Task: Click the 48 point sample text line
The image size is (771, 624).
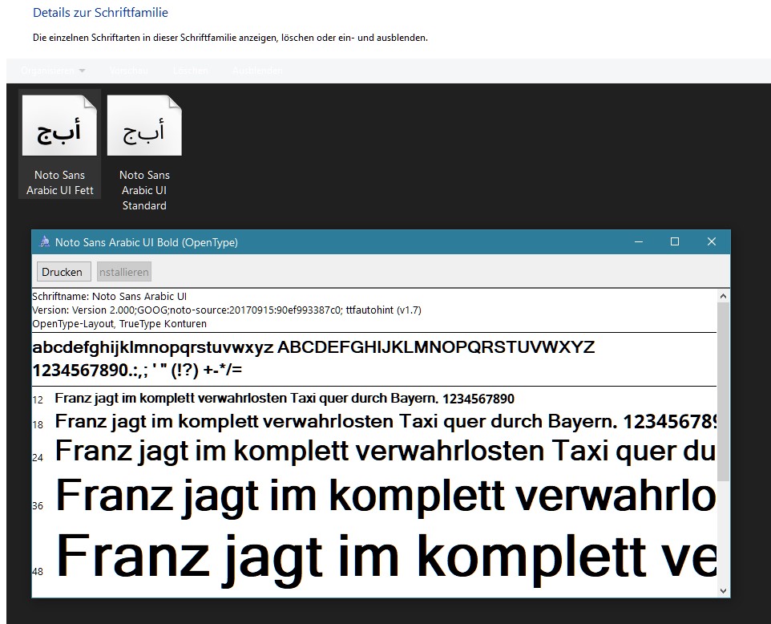Action: (385, 553)
